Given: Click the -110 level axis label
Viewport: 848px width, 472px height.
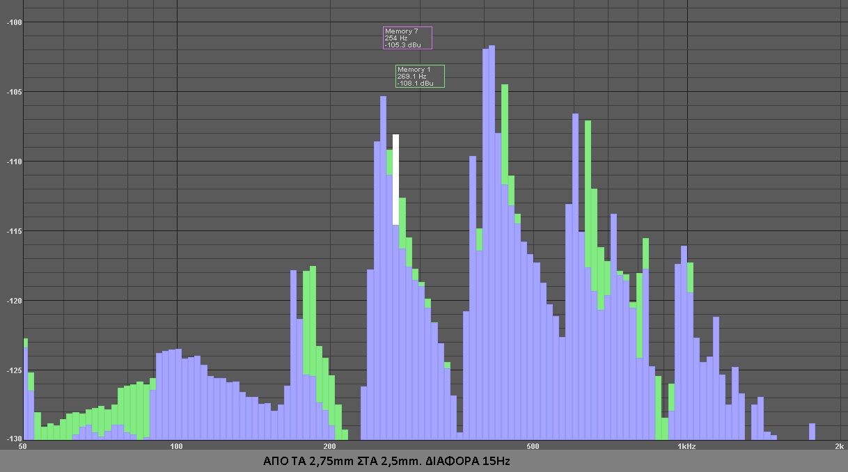Looking at the screenshot, I should click(x=15, y=162).
